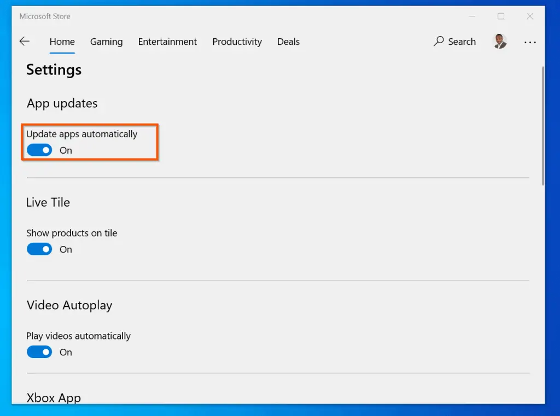The width and height of the screenshot is (560, 416).
Task: Go back using the back arrow
Action: (x=24, y=42)
